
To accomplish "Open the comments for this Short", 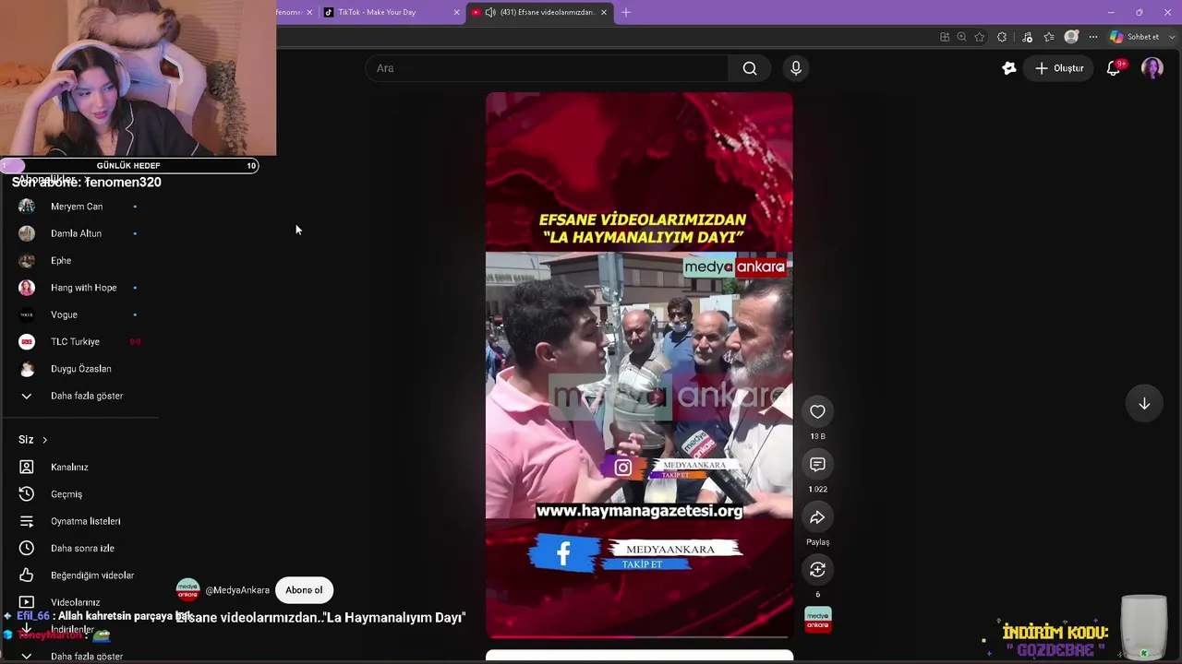I will click(817, 464).
